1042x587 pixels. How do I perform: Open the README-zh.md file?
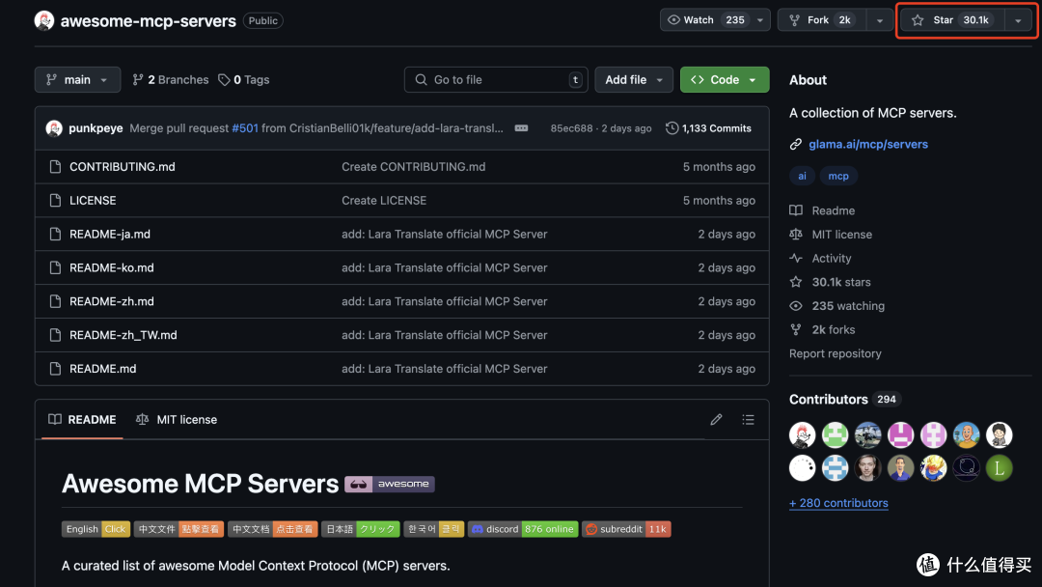point(112,301)
